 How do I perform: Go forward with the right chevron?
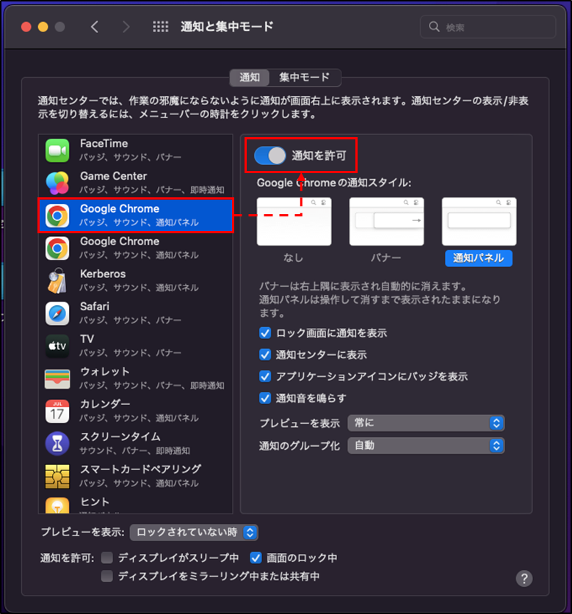[x=126, y=26]
